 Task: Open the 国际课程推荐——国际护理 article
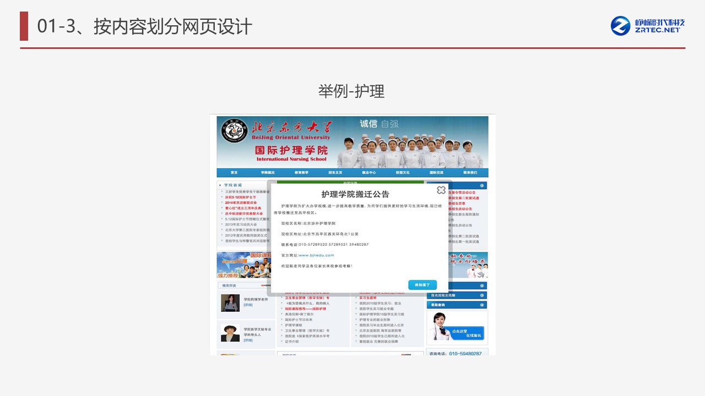point(306,309)
